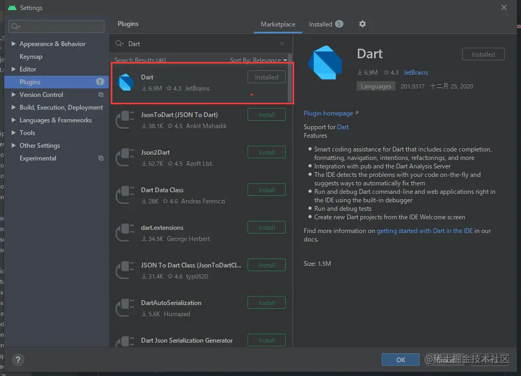The height and width of the screenshot is (376, 521).
Task: Click the Experimental project-level icon
Action: coord(101,158)
